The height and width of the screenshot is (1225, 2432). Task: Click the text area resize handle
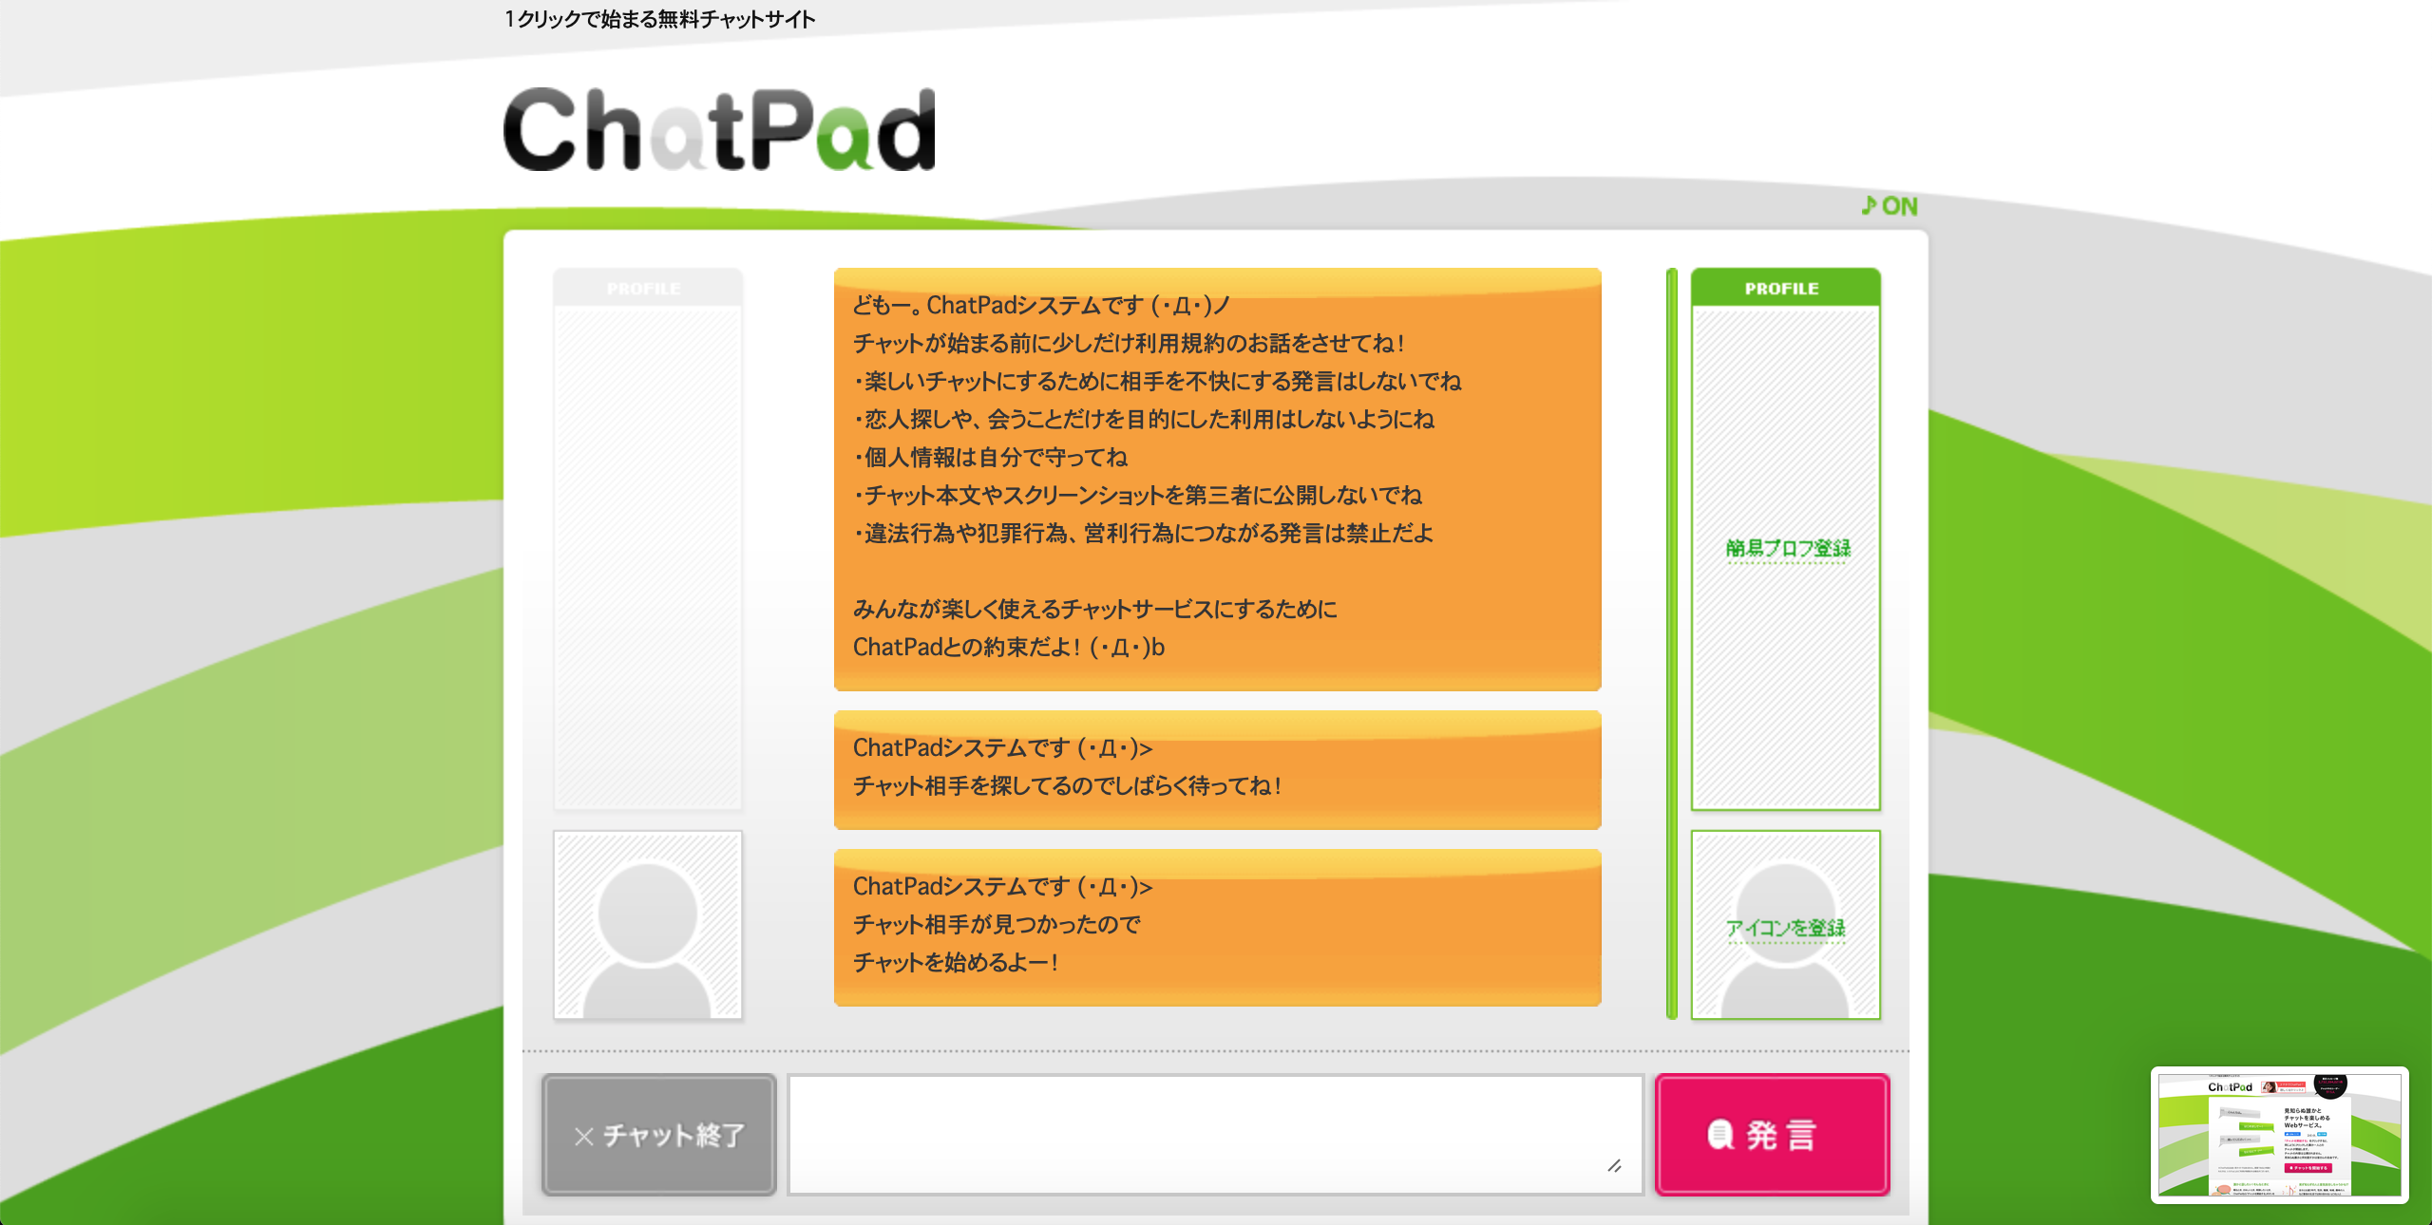(x=1614, y=1166)
